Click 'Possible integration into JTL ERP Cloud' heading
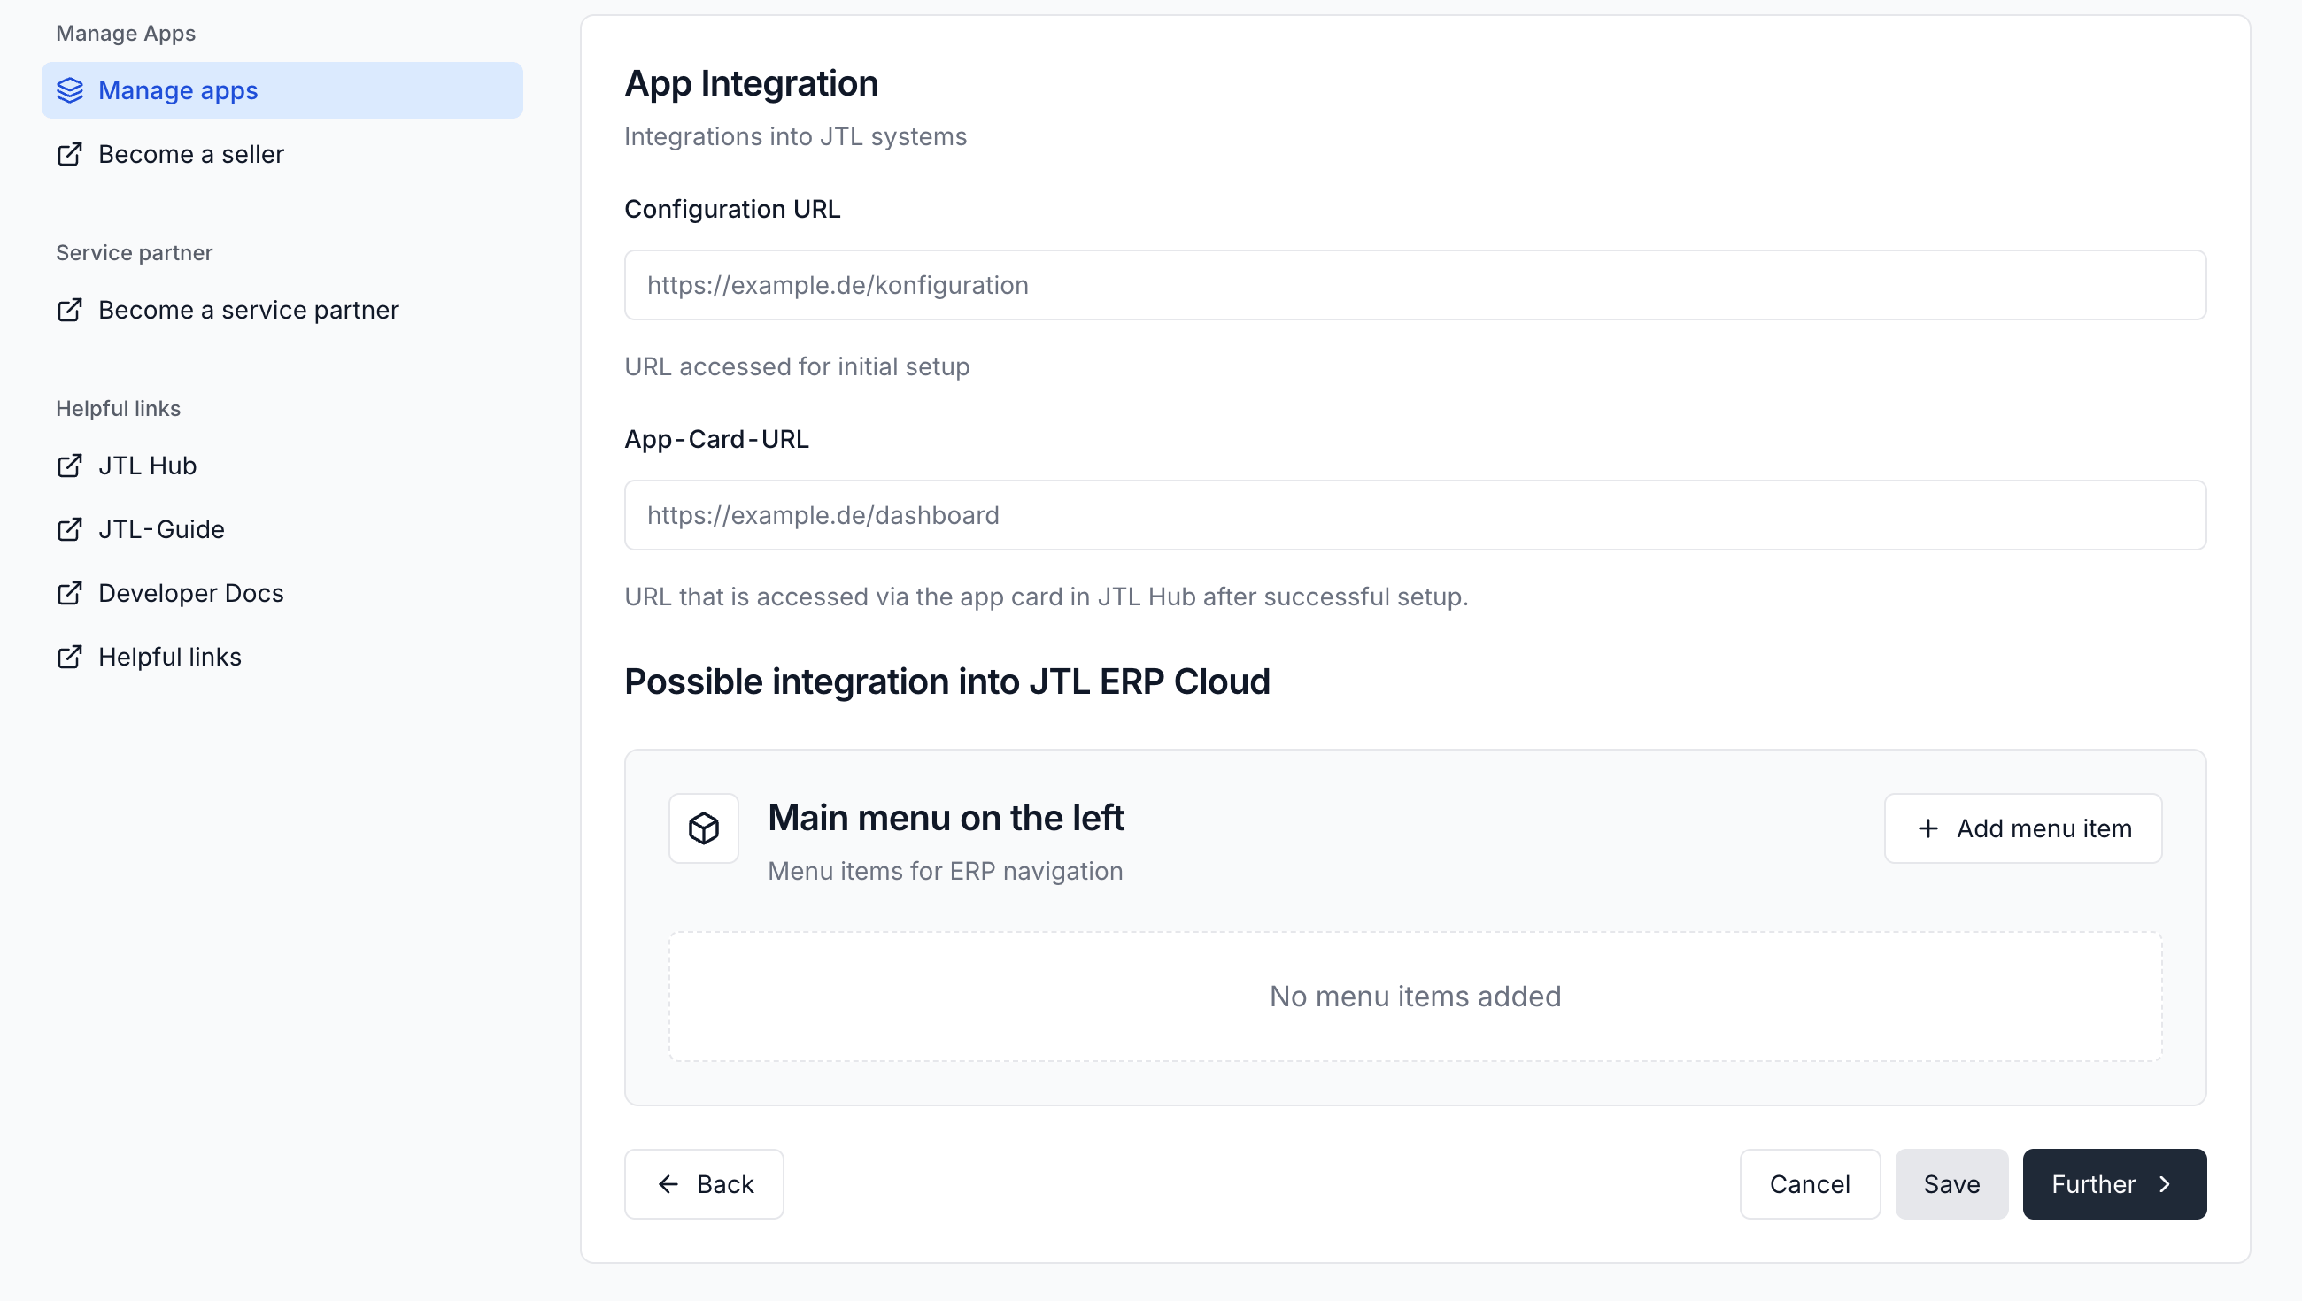The height and width of the screenshot is (1301, 2302). point(946,681)
